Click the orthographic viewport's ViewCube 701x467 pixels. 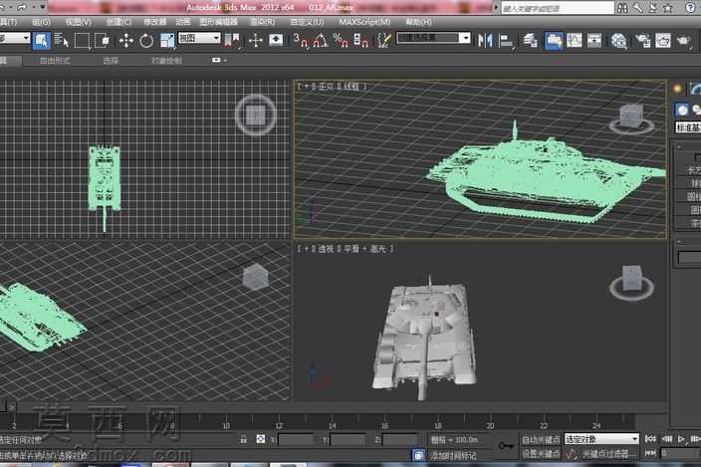[x=631, y=118]
